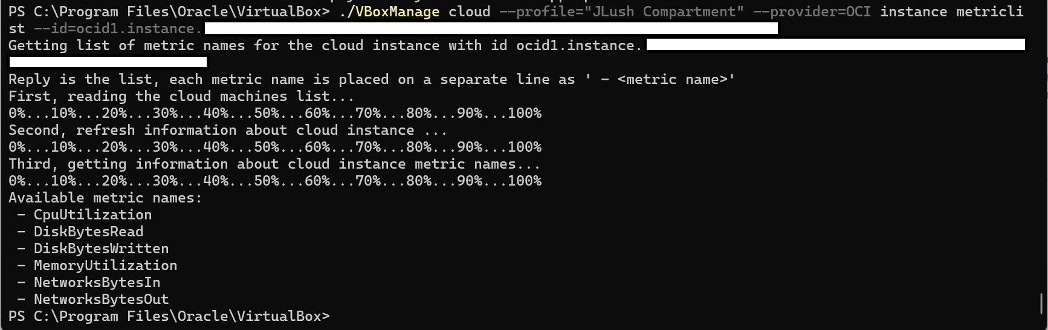Click the MemoryUtilization metric name
This screenshot has width=1048, height=330.
click(x=105, y=265)
